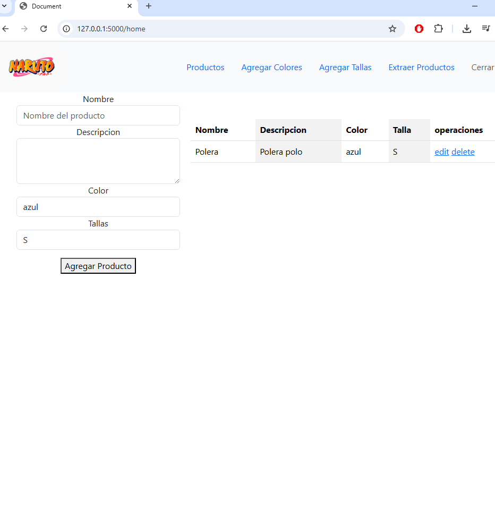Screen dimensions: 495x505
Task: Open the Tallas dropdown showing S
Action: [x=98, y=240]
